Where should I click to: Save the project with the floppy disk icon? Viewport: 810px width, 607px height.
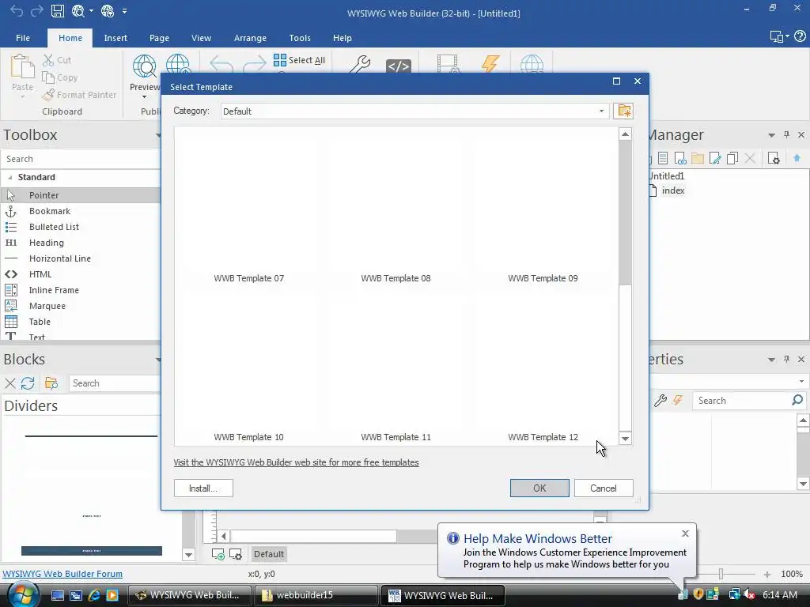coord(57,11)
